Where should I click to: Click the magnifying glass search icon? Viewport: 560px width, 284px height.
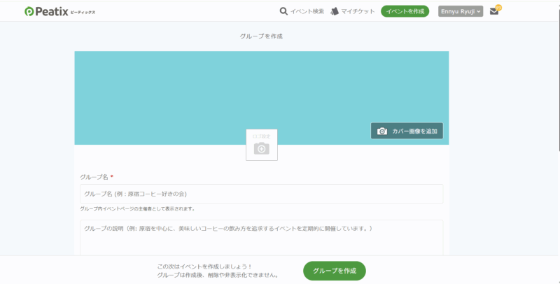coord(283,11)
